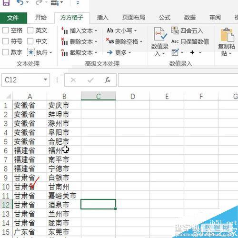Screen dimensions: 238x238
Task: Expand the 插入文本 dropdown arrow
Action: pos(96,31)
